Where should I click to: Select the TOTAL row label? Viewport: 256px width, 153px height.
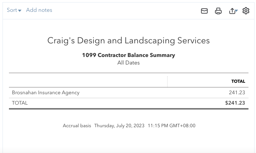20,103
